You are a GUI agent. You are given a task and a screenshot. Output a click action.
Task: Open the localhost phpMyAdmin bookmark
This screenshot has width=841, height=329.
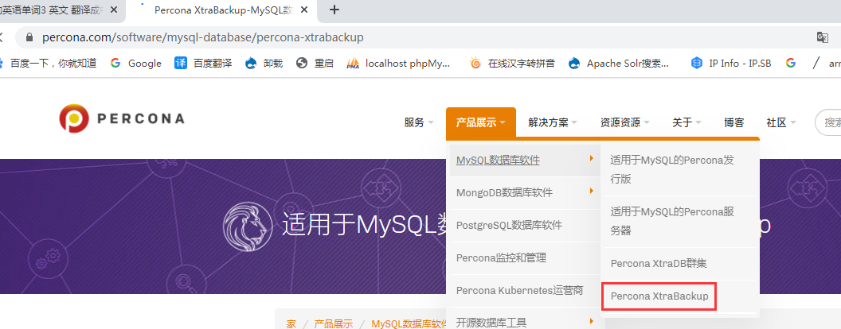(398, 63)
